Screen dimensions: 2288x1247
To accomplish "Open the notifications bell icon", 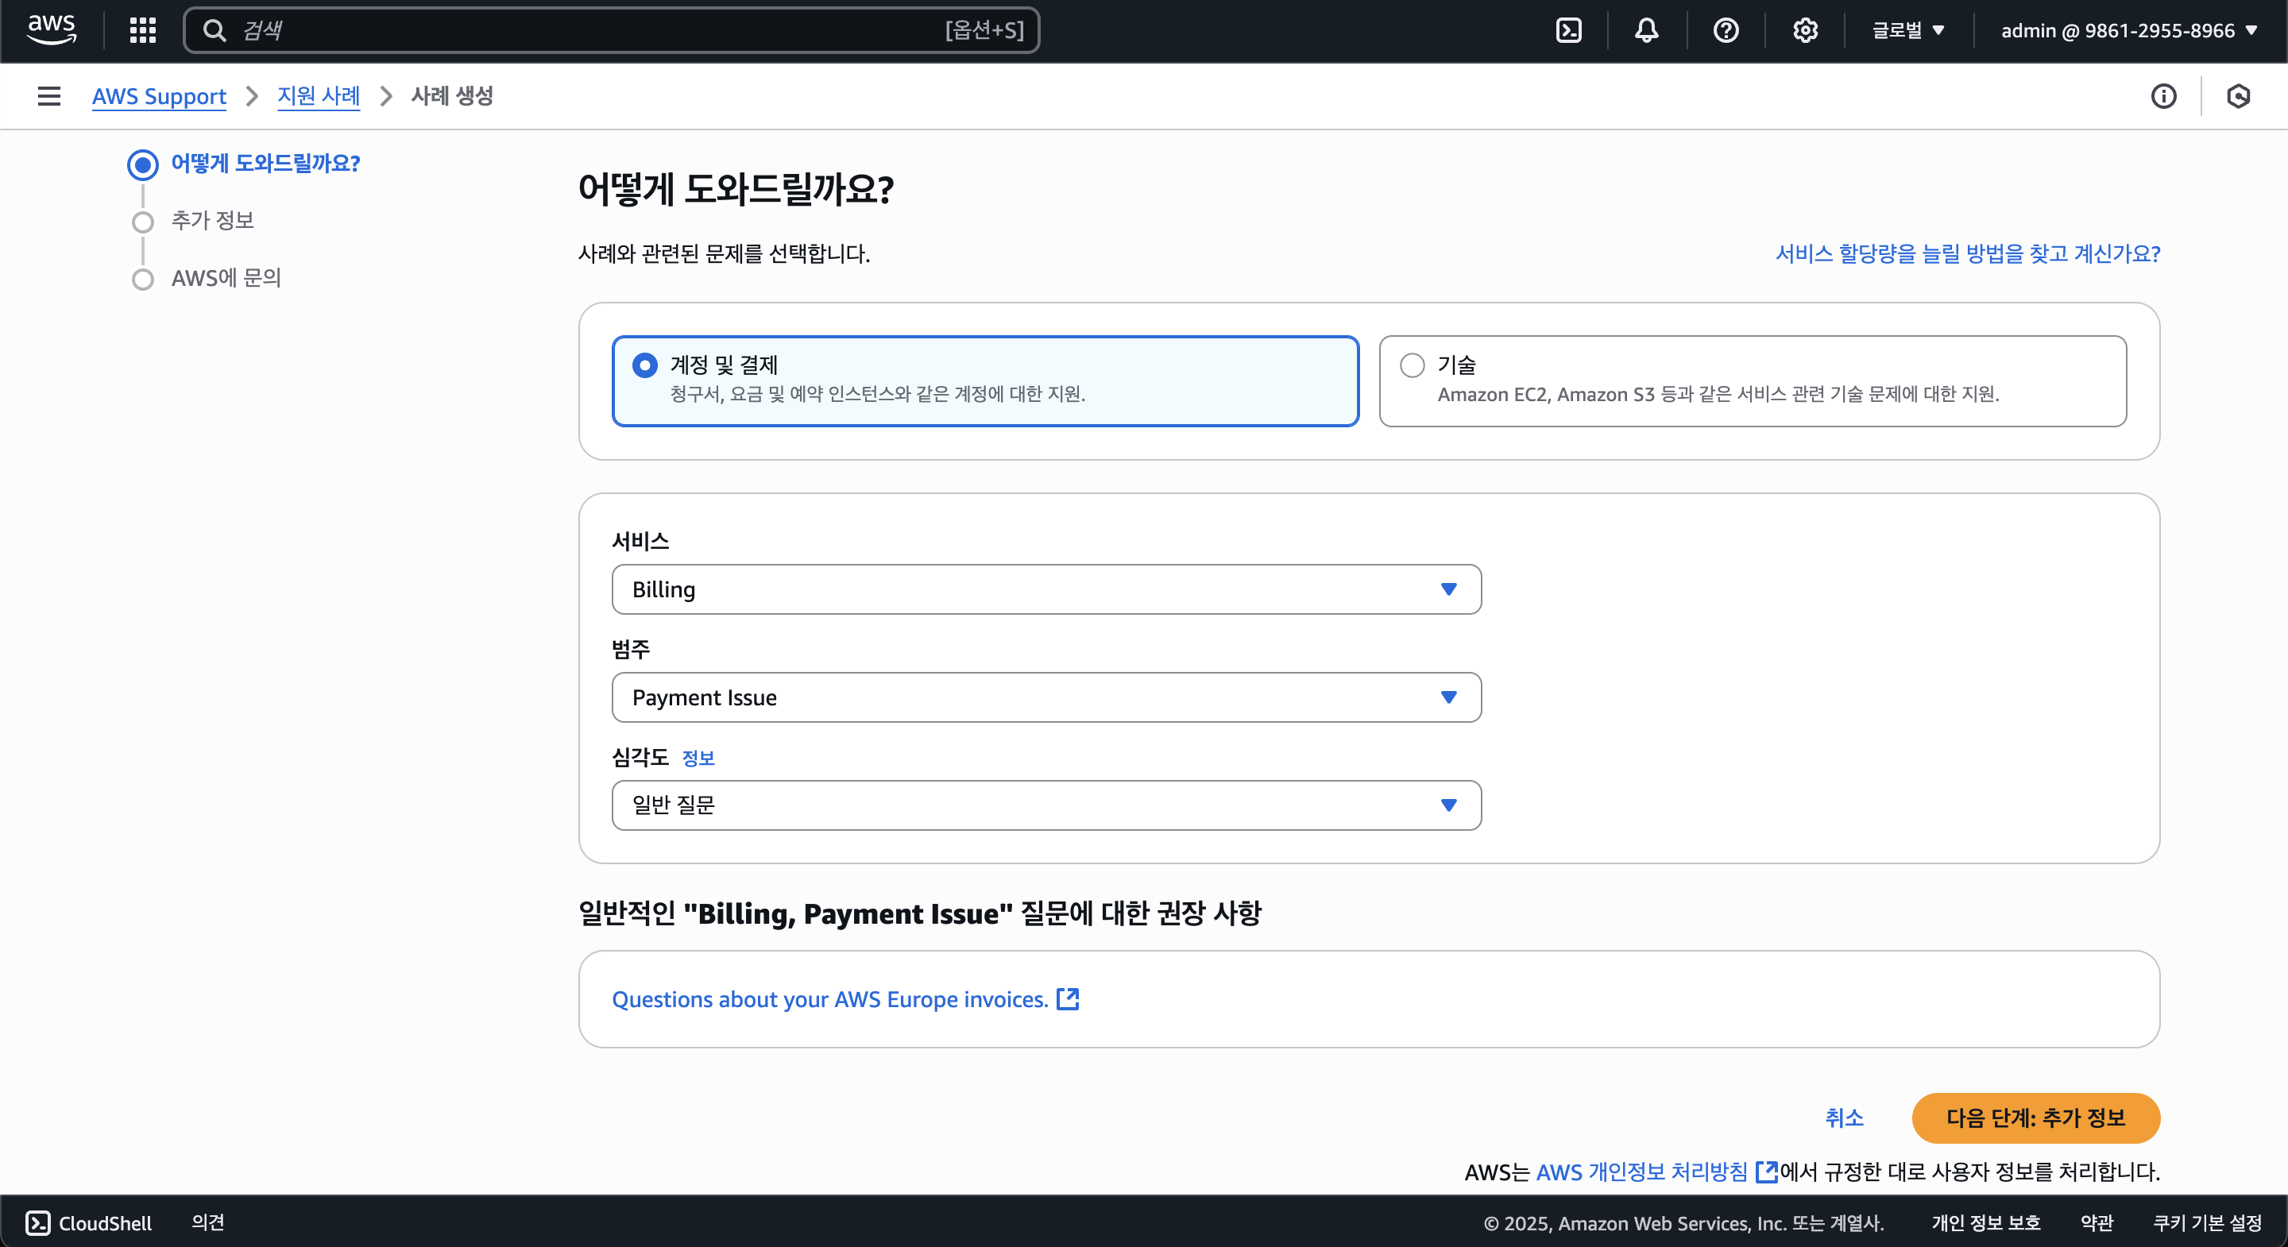I will [x=1646, y=30].
